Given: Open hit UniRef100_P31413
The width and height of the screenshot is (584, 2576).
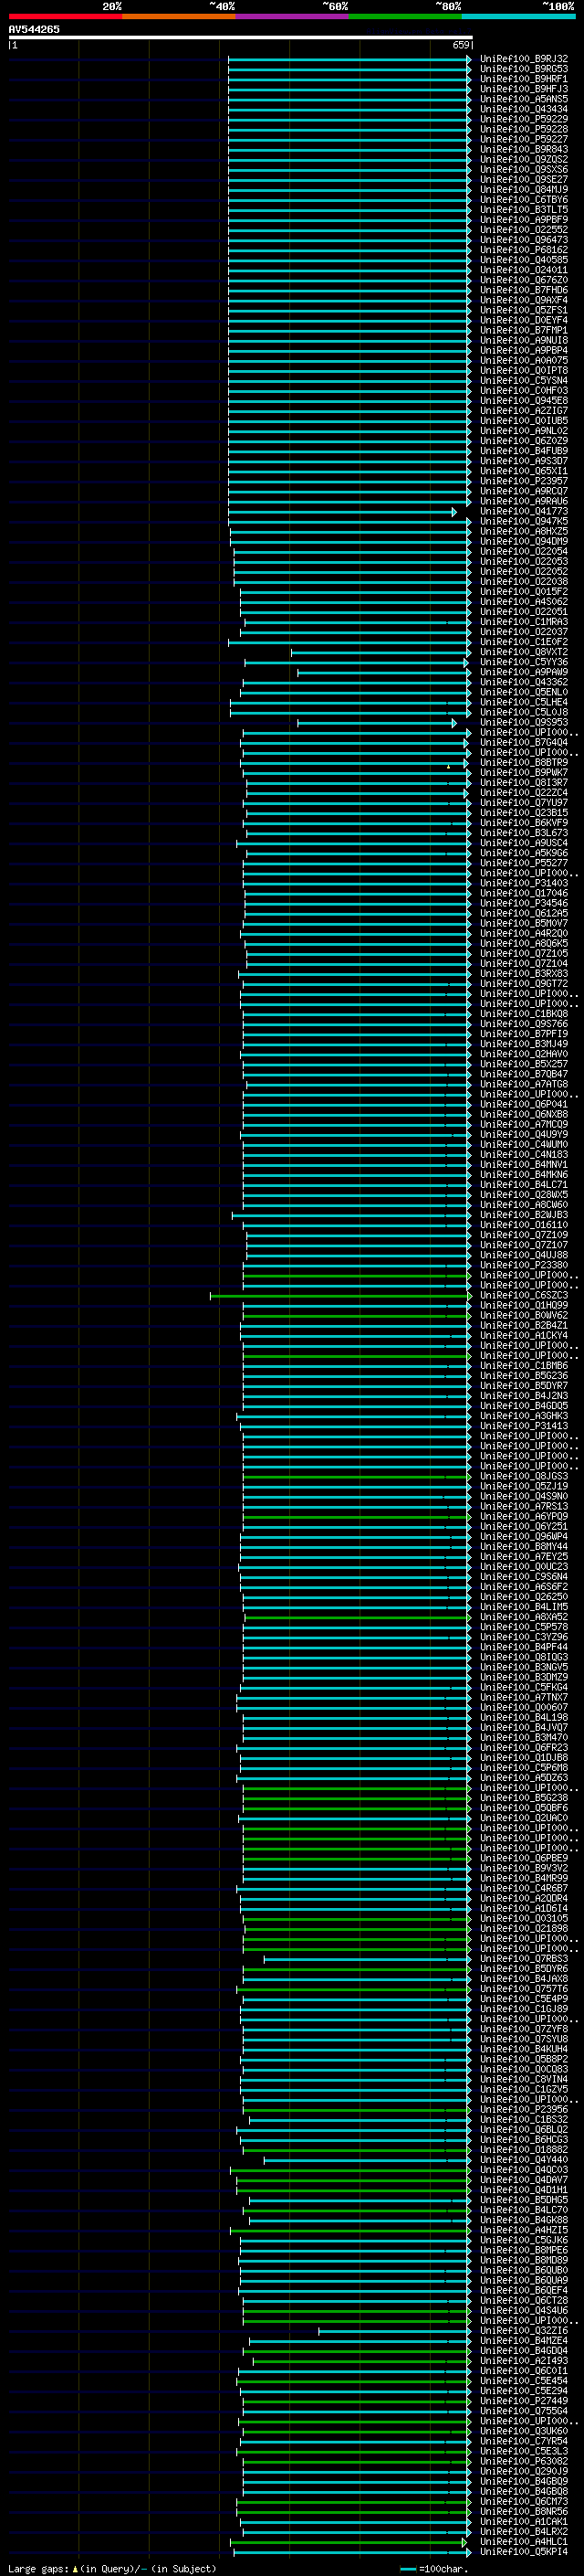Looking at the screenshot, I should 524,1427.
